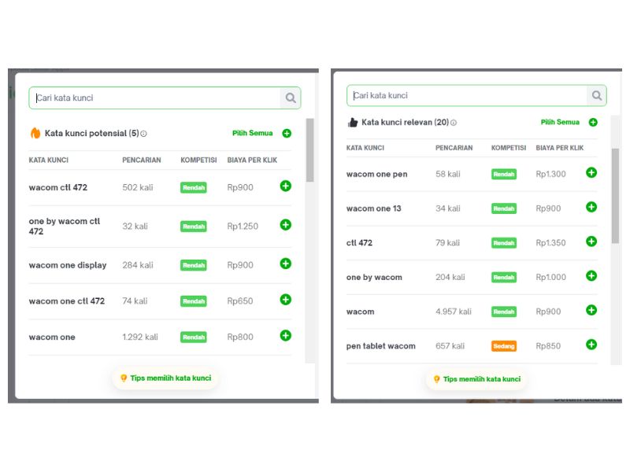Add the keyword wacom ctl 472
The width and height of the screenshot is (630, 472).
pos(286,186)
